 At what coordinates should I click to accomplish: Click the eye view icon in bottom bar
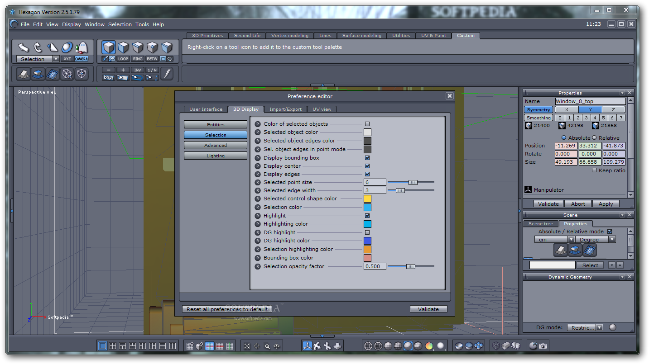coord(277,346)
